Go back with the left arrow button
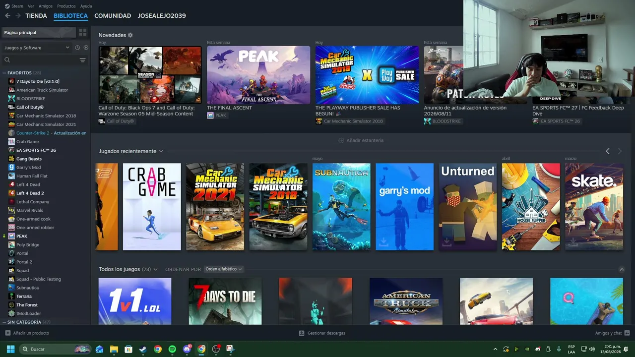This screenshot has width=635, height=357. (x=7, y=16)
